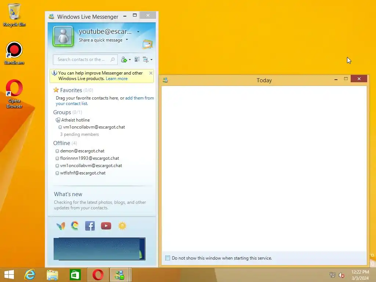376x282 pixels.
Task: Open the MSN butterfly tab icon
Action: (x=61, y=226)
